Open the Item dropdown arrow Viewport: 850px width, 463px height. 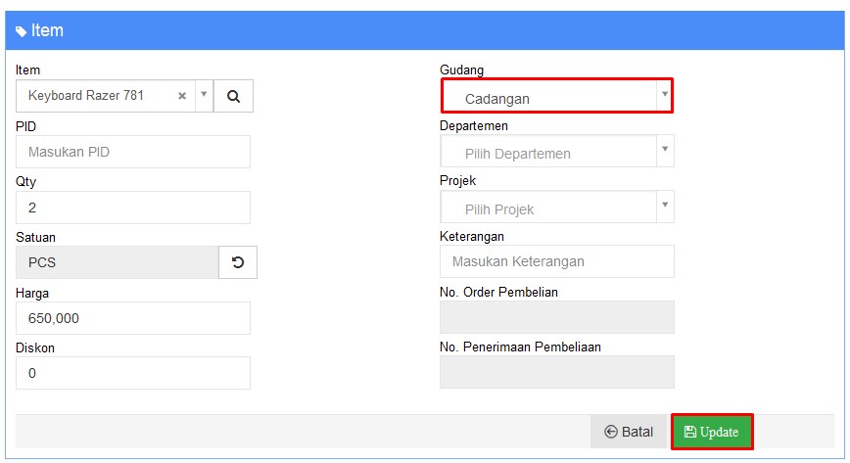(204, 94)
